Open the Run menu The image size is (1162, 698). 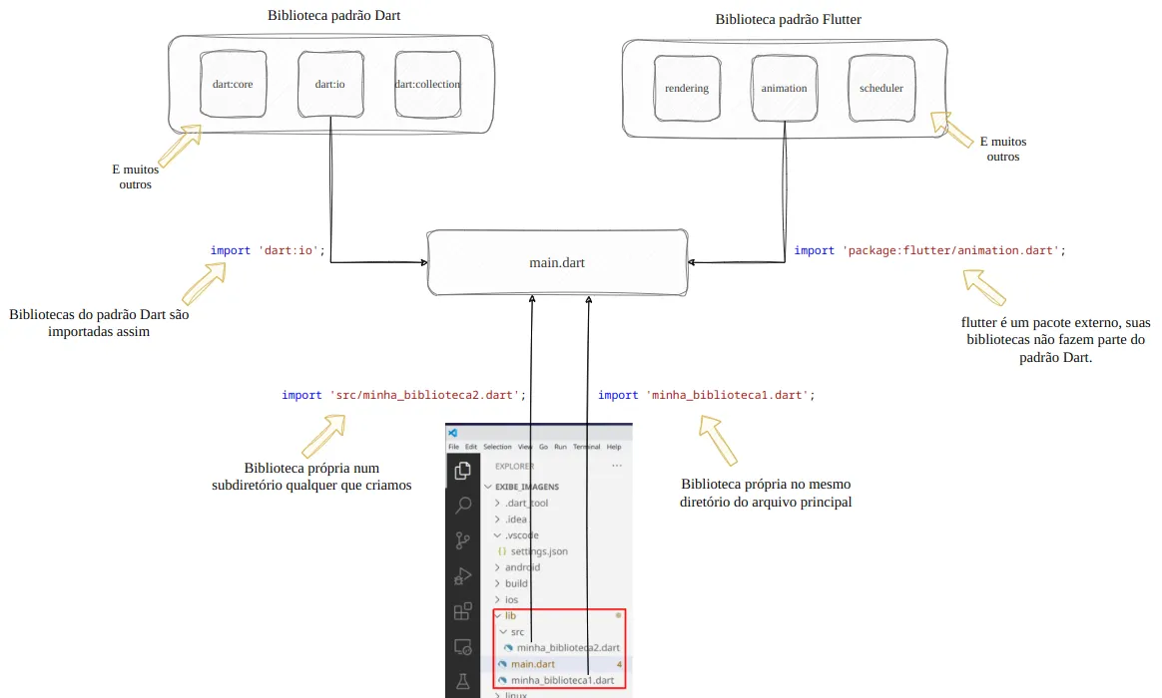[x=560, y=447]
